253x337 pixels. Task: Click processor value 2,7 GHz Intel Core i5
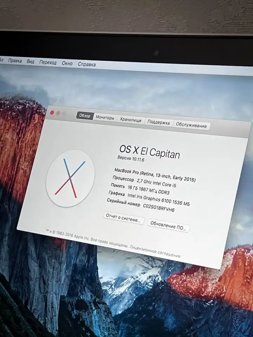[x=157, y=183]
